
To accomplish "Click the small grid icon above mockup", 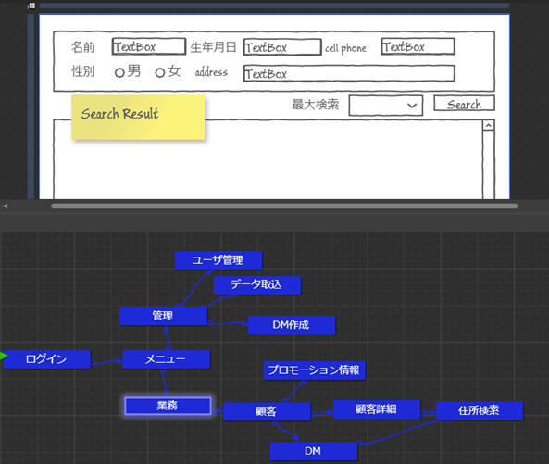I will tap(31, 6).
